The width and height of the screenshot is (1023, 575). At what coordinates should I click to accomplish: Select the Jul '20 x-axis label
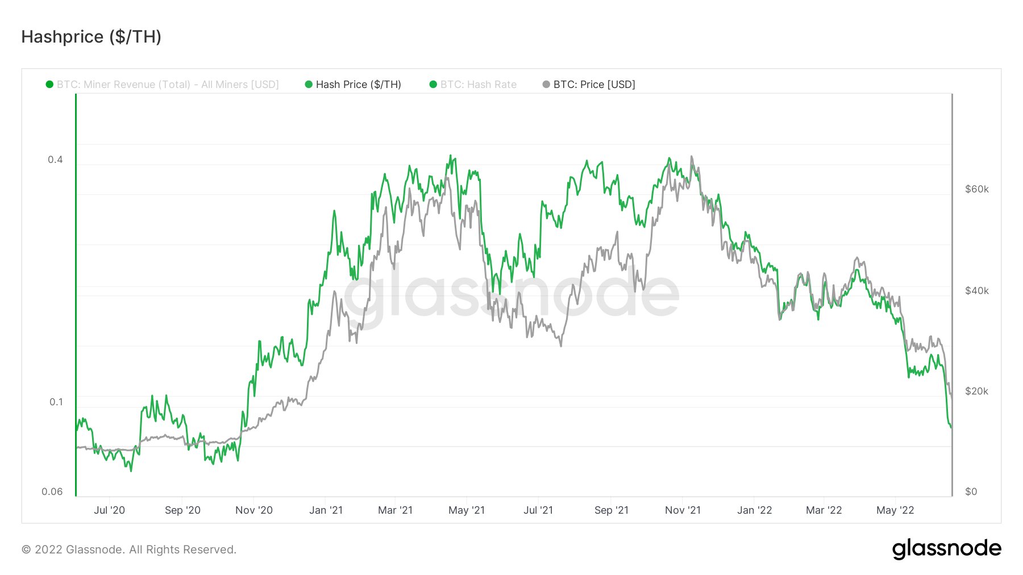109,510
